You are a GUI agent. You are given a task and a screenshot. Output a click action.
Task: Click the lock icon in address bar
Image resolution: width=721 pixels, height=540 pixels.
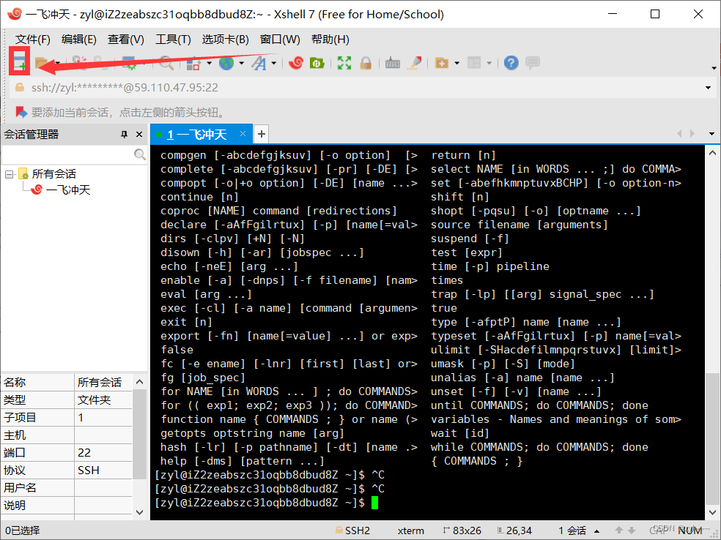[20, 87]
